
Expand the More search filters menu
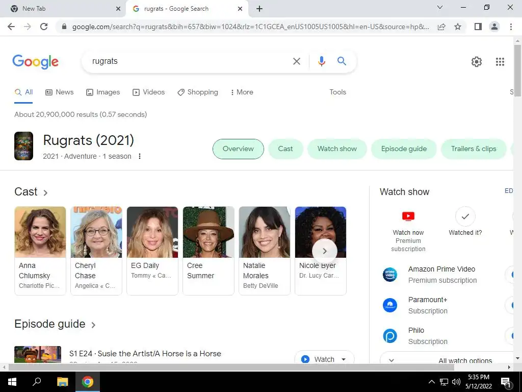[242, 92]
